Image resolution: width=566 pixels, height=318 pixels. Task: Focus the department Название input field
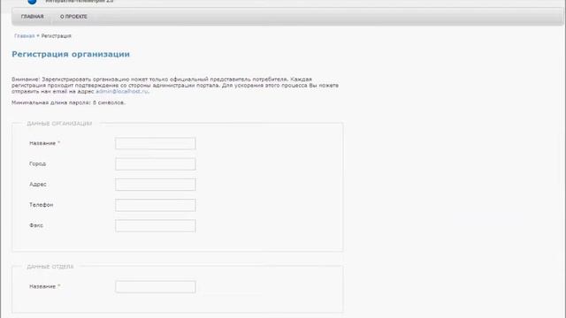point(156,287)
